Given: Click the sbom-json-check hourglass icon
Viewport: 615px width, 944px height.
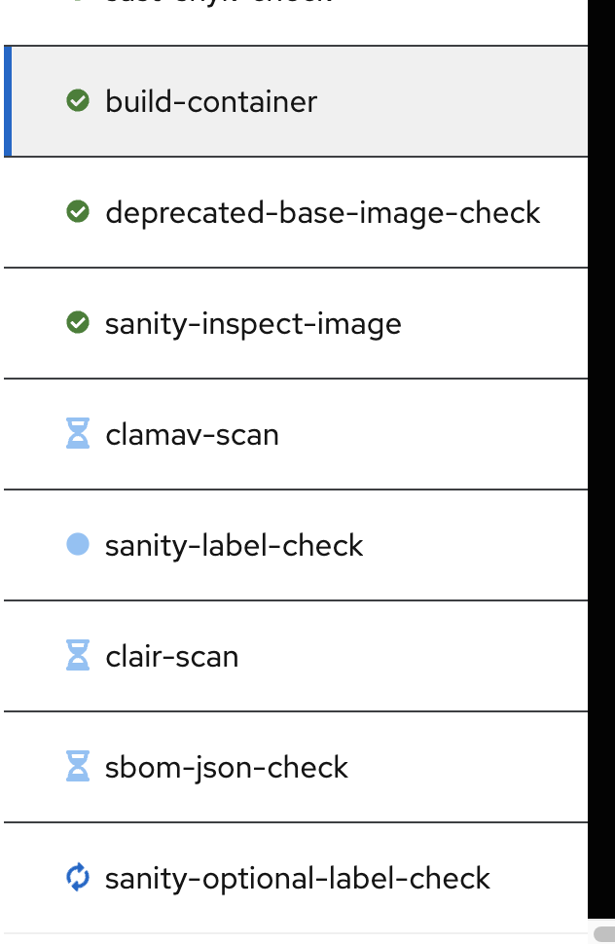Looking at the screenshot, I should pyautogui.click(x=78, y=767).
